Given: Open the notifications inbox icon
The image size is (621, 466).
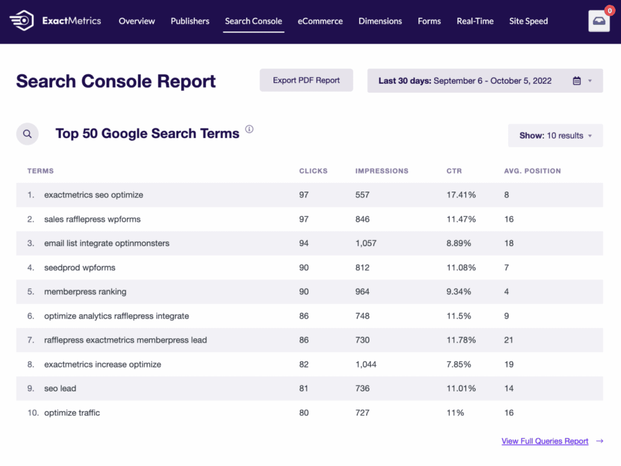Looking at the screenshot, I should [x=599, y=21].
